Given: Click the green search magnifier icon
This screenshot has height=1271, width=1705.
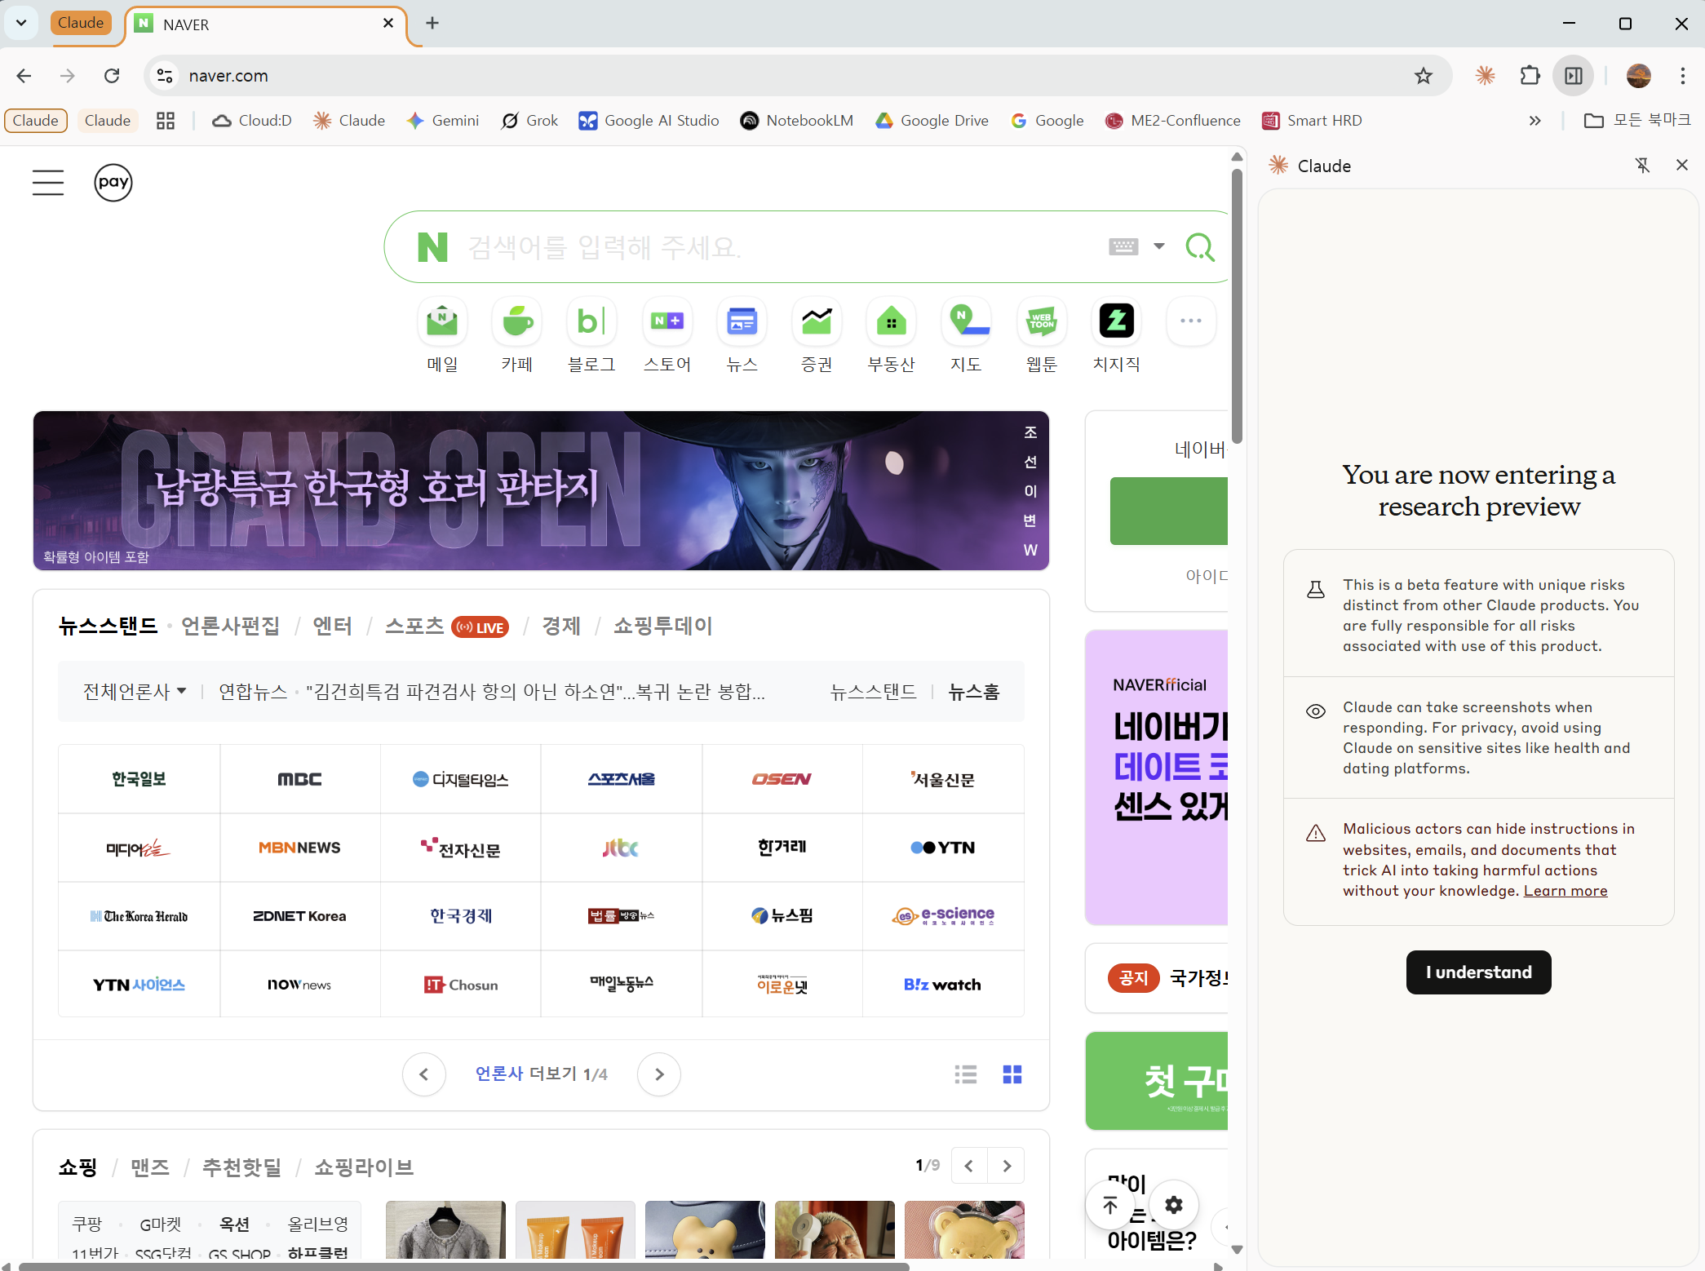Looking at the screenshot, I should click(1199, 246).
